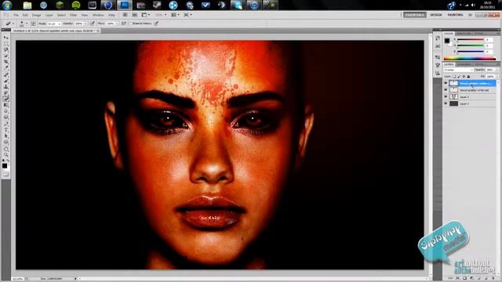
Task: Open the eraser Mode dropdown
Action: [54, 23]
